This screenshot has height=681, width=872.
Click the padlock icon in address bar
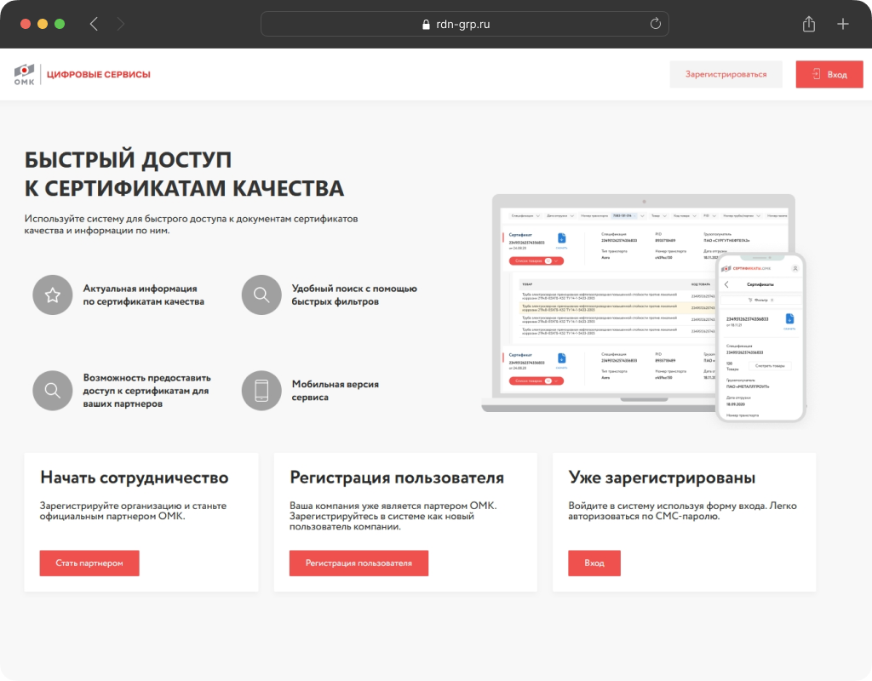click(426, 25)
